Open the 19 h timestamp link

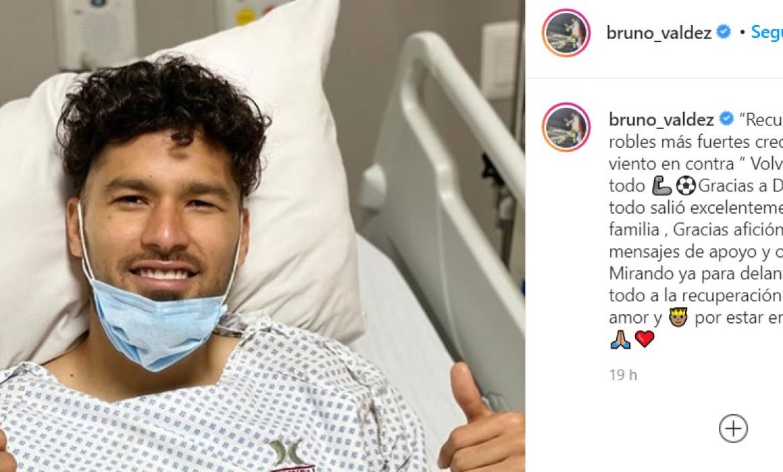623,375
